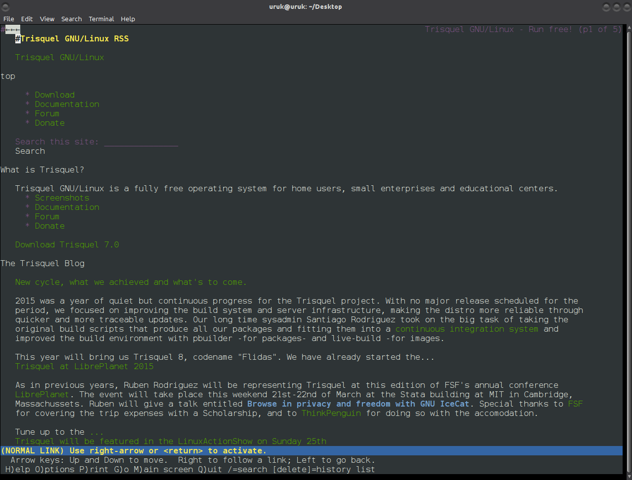Image resolution: width=632 pixels, height=480 pixels.
Task: Activate the Search submit button text
Action: pyautogui.click(x=30, y=151)
